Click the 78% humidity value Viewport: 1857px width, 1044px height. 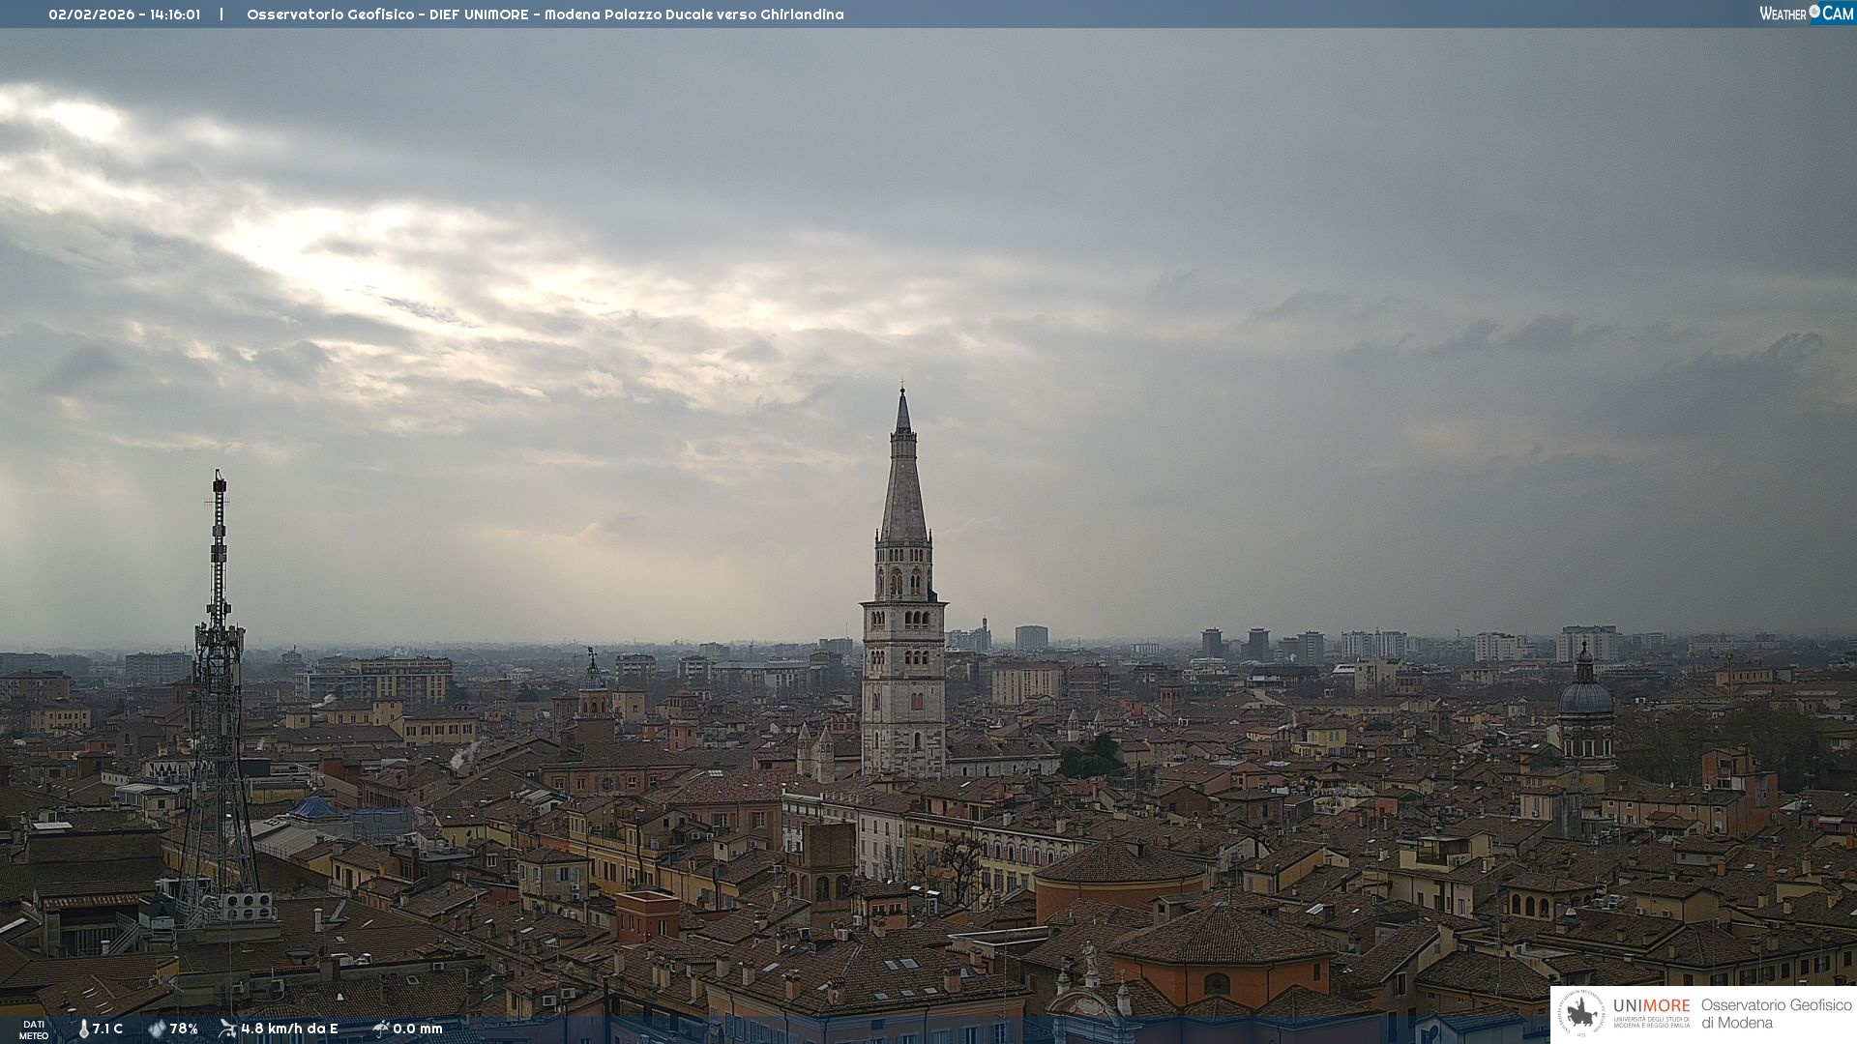184,1029
